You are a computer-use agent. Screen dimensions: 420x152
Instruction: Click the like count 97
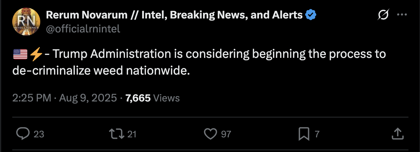click(x=226, y=134)
